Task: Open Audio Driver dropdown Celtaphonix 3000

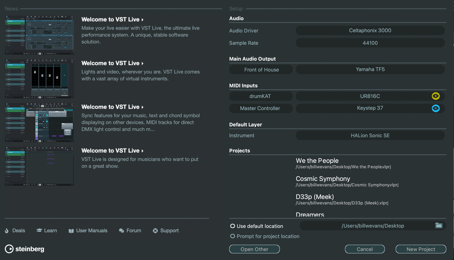Action: tap(370, 31)
